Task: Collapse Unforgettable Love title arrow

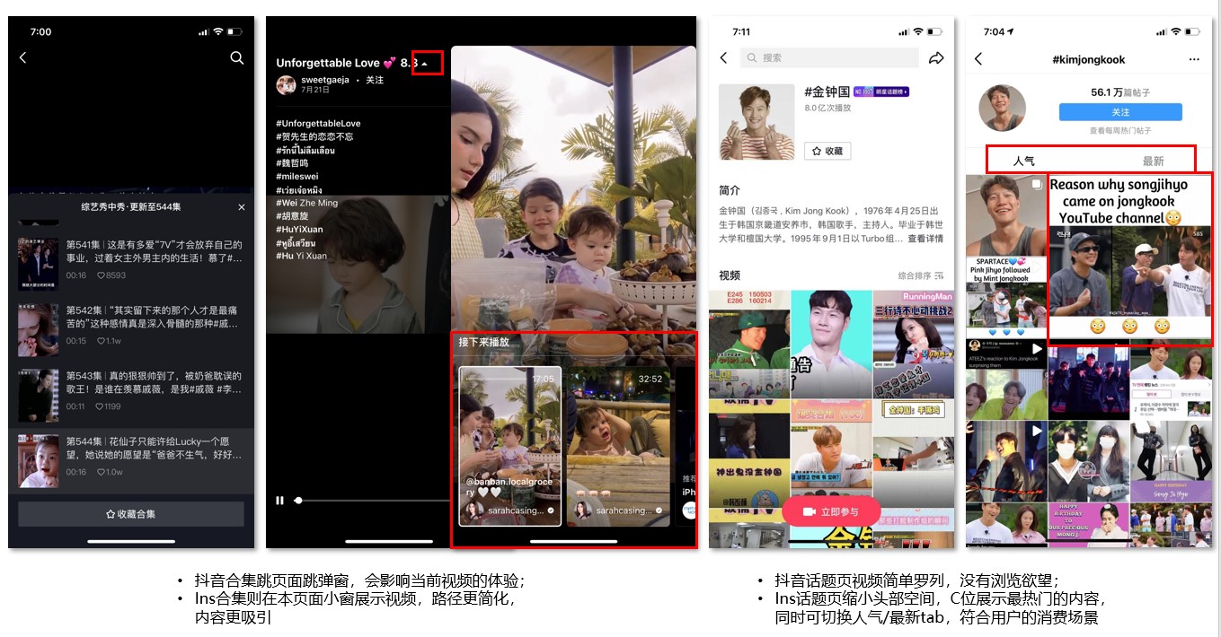Action: click(x=425, y=64)
